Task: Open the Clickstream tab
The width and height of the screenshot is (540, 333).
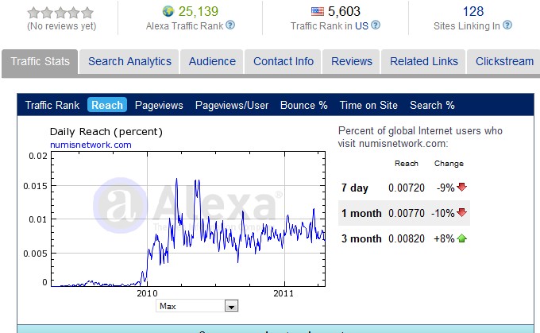Action: coord(504,61)
